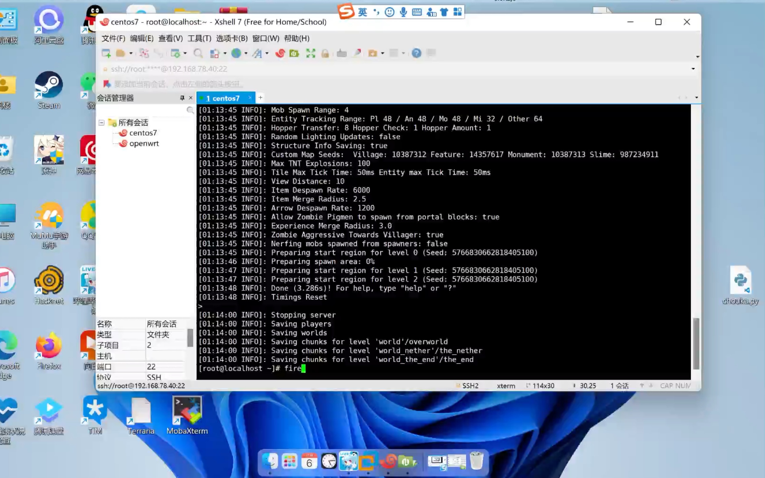Open the Recycle Bin in the dock
The image size is (765, 478).
(476, 461)
